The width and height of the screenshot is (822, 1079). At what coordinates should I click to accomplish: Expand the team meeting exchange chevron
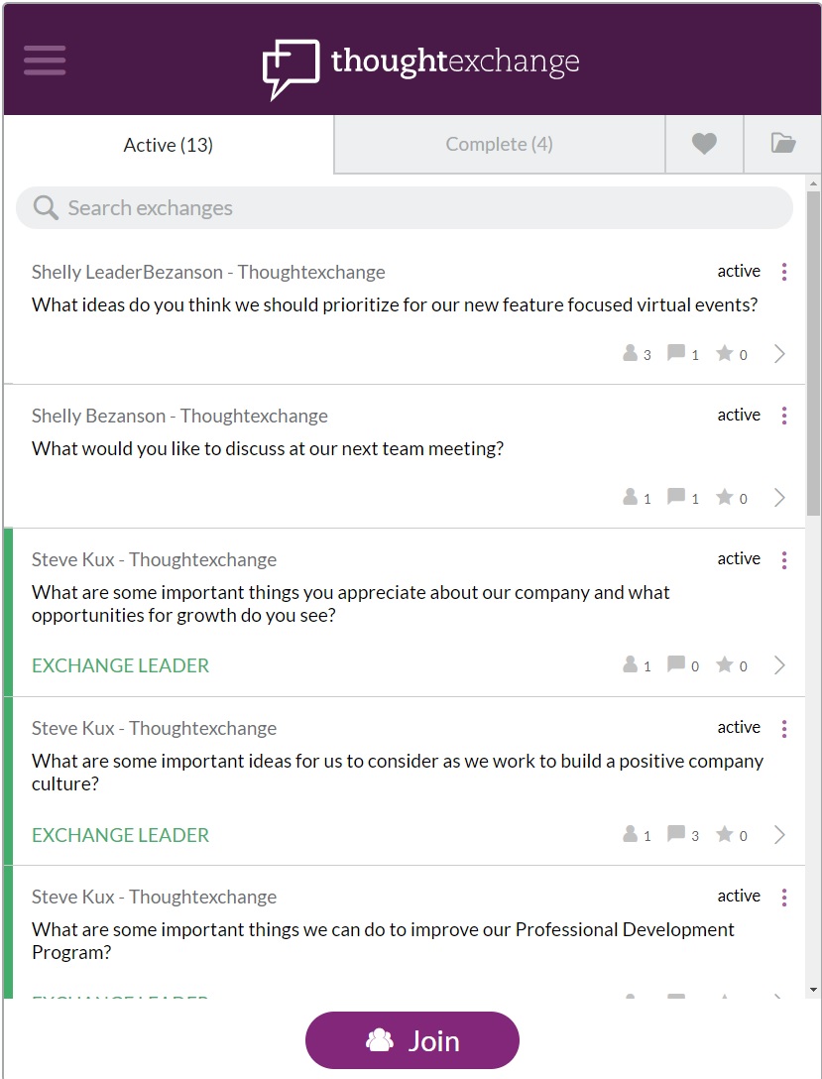(x=779, y=498)
